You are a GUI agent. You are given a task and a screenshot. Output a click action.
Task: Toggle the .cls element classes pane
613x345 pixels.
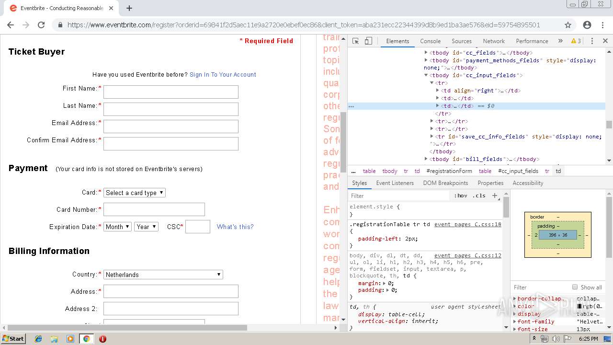tap(479, 195)
